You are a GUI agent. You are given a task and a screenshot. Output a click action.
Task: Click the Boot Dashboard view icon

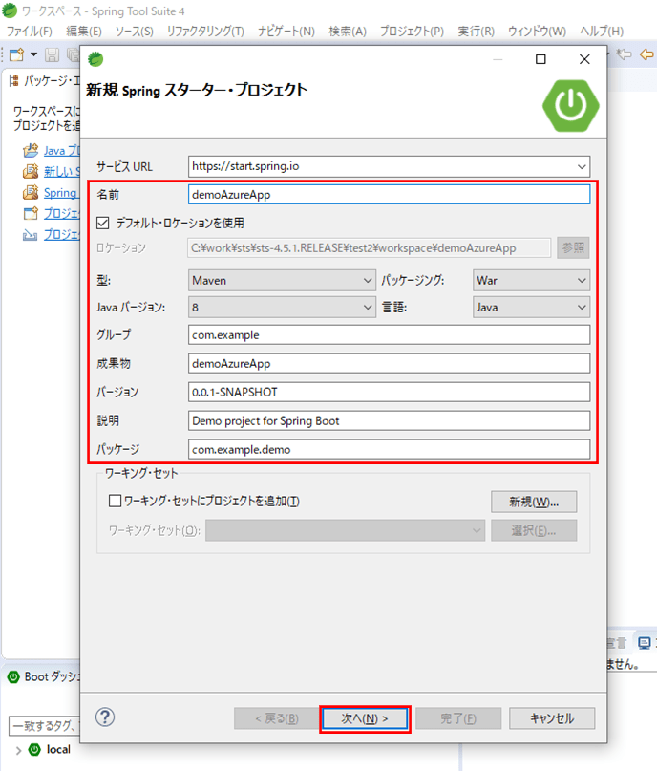click(x=13, y=677)
